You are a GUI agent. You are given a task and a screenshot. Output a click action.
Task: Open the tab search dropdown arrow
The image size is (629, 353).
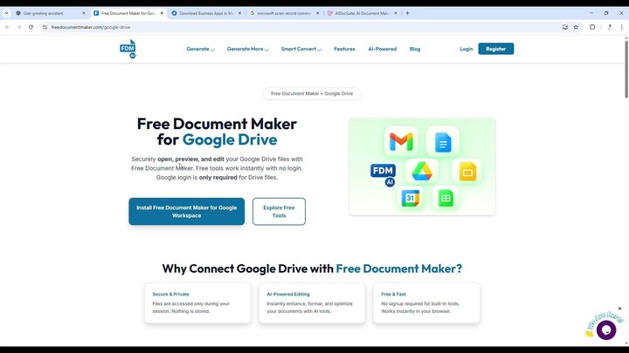point(6,13)
